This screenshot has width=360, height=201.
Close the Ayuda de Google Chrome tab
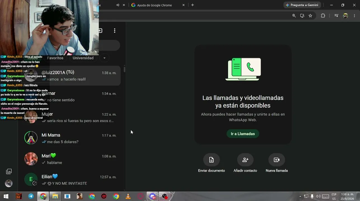183,5
